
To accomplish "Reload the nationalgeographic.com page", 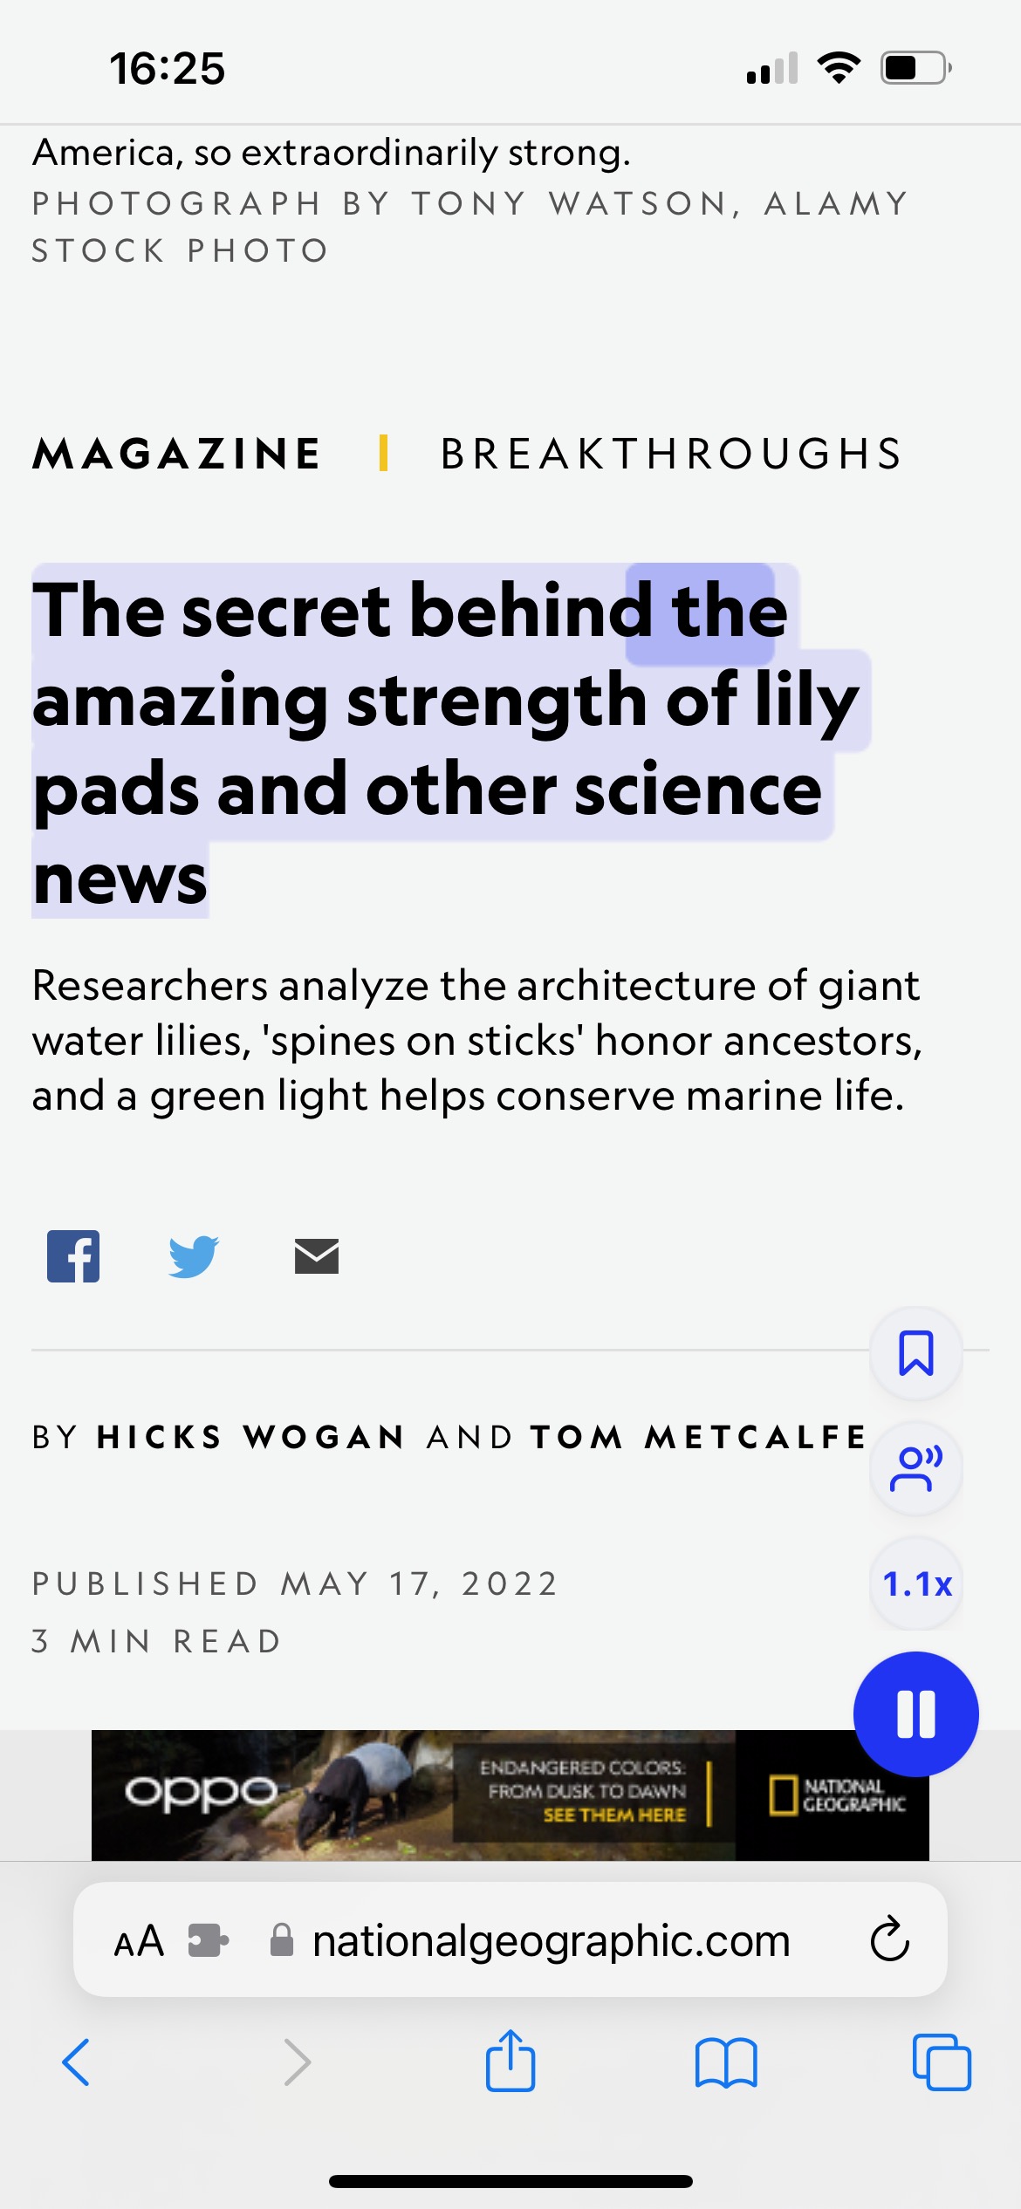I will [890, 1939].
